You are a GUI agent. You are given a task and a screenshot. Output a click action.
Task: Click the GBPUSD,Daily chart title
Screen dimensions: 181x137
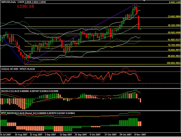pyautogui.click(x=23, y=2)
